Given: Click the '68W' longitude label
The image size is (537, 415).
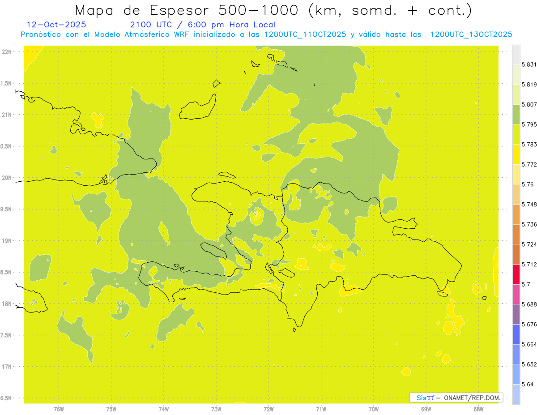Looking at the screenshot, I should point(478,409).
